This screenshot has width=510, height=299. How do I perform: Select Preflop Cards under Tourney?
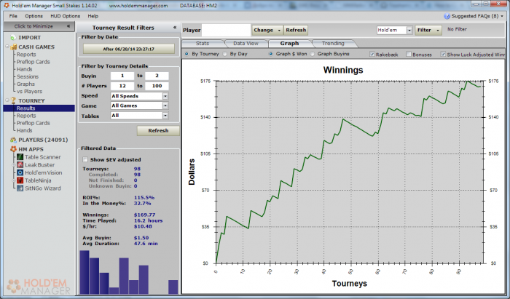(34, 123)
